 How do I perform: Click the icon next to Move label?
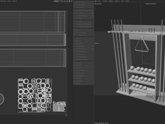pos(99,43)
